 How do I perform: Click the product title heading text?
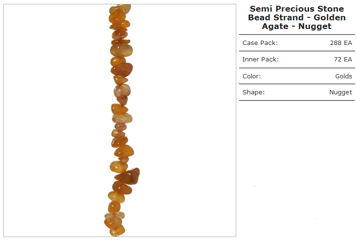click(x=297, y=17)
